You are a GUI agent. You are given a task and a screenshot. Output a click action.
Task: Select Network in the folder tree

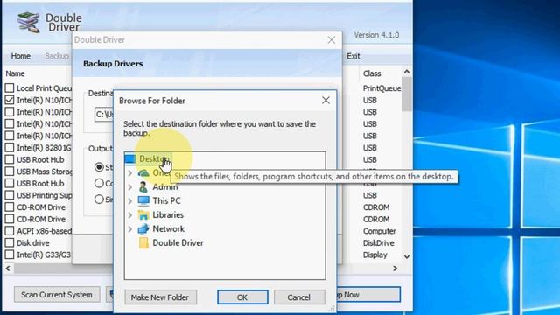[168, 228]
